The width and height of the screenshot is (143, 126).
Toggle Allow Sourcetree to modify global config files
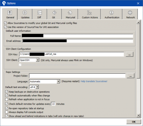coord(5,23)
